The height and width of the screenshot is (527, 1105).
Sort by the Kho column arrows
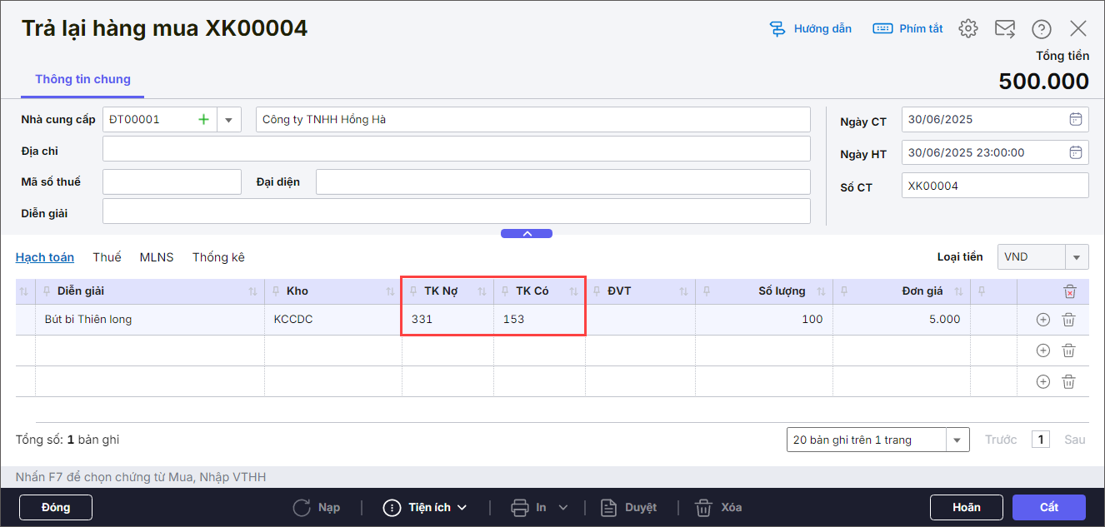click(390, 291)
